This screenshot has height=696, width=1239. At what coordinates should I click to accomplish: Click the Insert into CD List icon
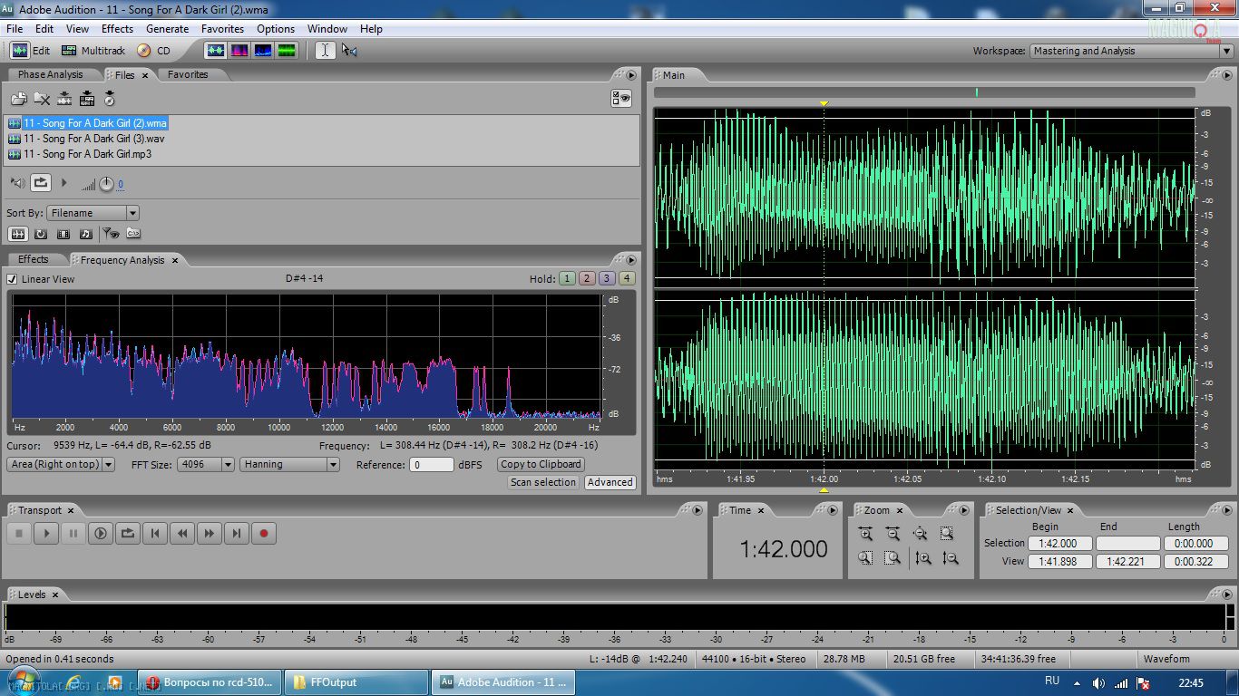[110, 99]
